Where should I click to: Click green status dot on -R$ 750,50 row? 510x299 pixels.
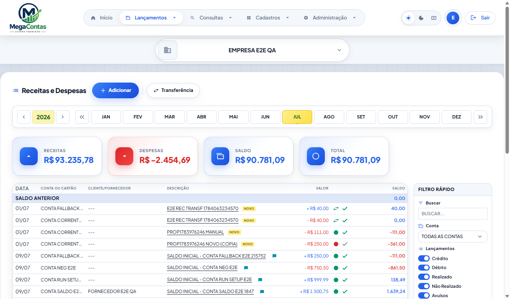click(x=336, y=268)
